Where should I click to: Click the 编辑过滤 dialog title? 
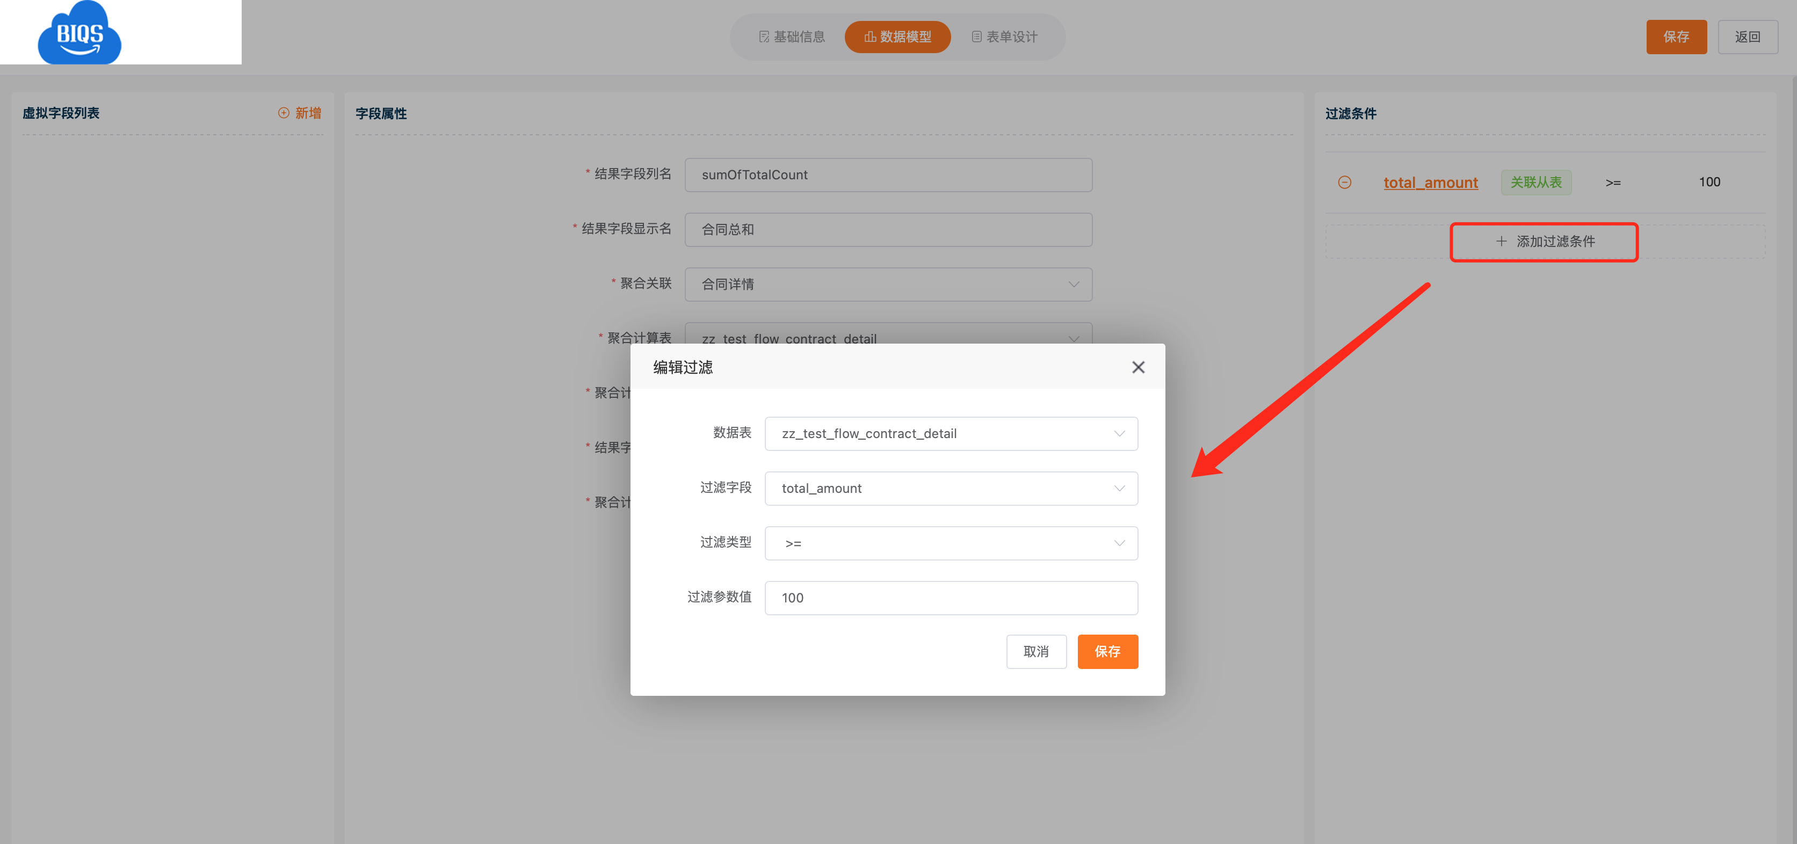tap(682, 367)
